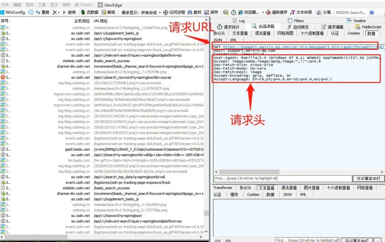Image resolution: width=385 pixels, height=242 pixels.
Task: Click 在记事本中打 button in request pane
Action: [368, 178]
